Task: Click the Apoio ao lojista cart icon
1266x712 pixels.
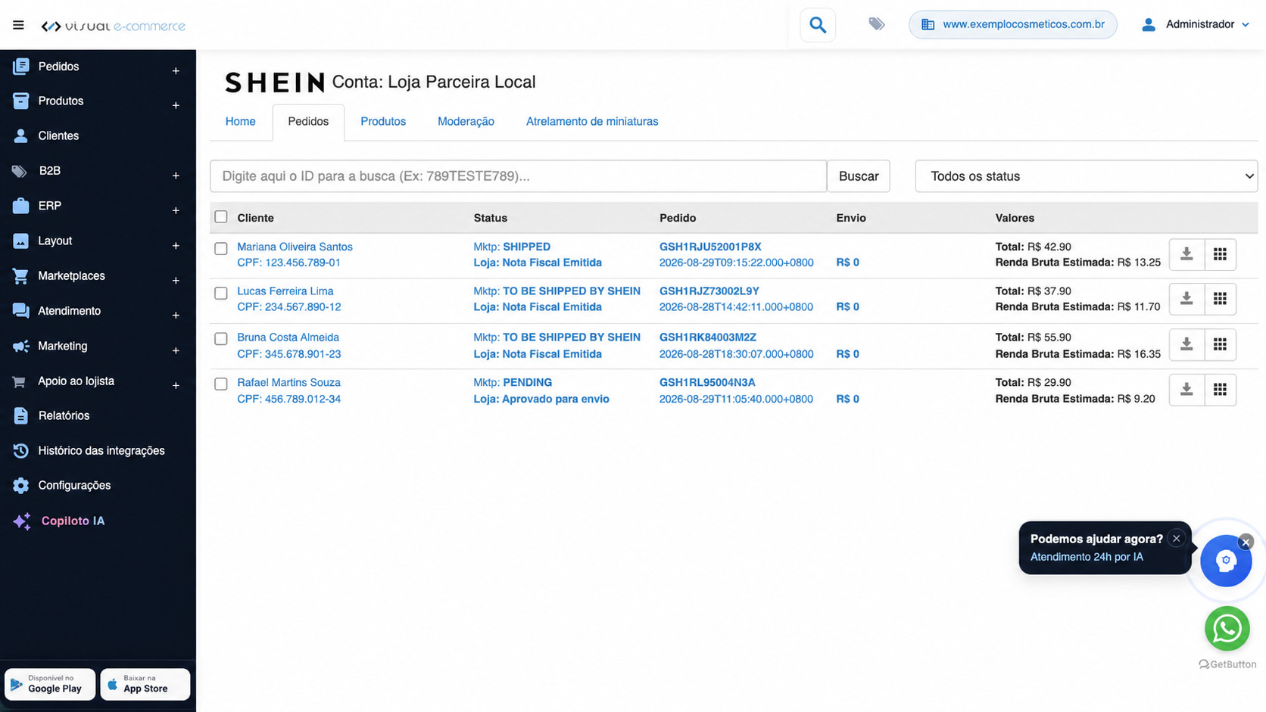Action: pyautogui.click(x=19, y=381)
